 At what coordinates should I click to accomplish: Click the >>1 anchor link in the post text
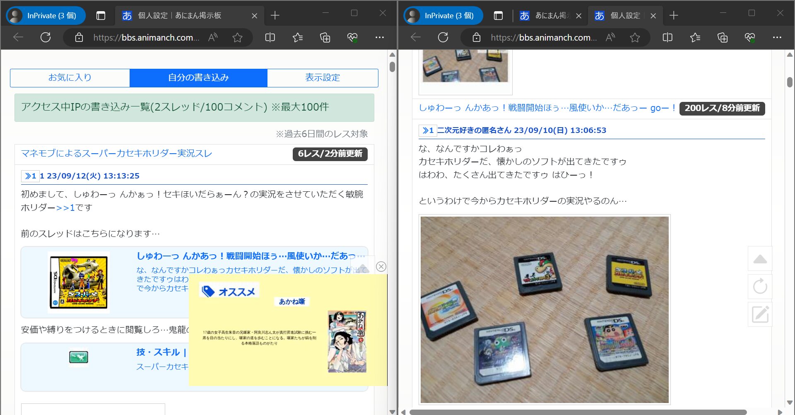point(65,207)
